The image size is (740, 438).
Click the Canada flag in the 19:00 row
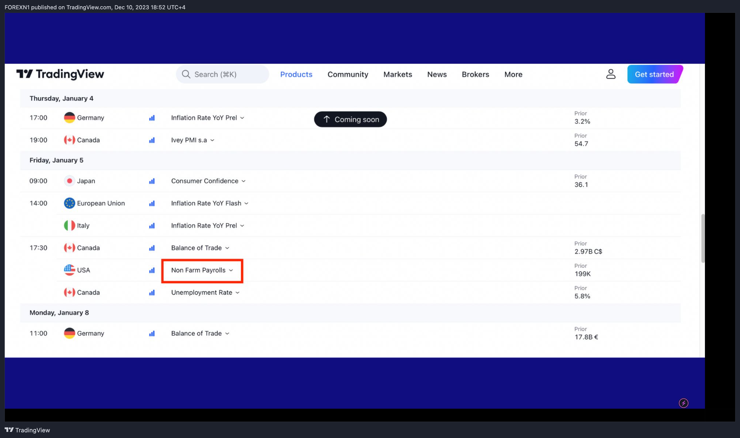pos(69,140)
